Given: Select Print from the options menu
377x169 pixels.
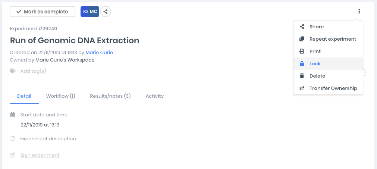Looking at the screenshot, I should (315, 51).
